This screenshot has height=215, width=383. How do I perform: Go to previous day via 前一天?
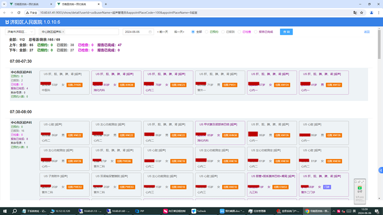pos(163,32)
